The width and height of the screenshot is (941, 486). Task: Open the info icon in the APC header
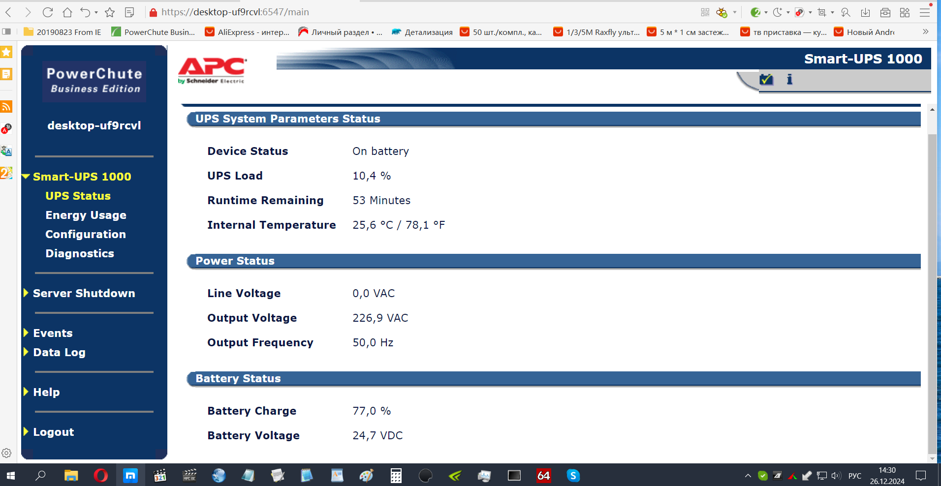789,79
